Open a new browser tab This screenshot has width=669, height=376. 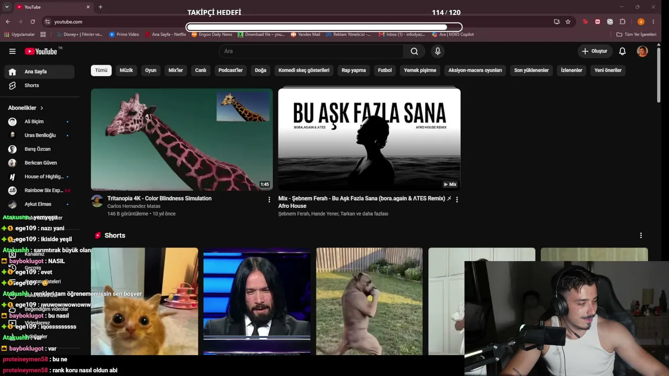[x=100, y=7]
